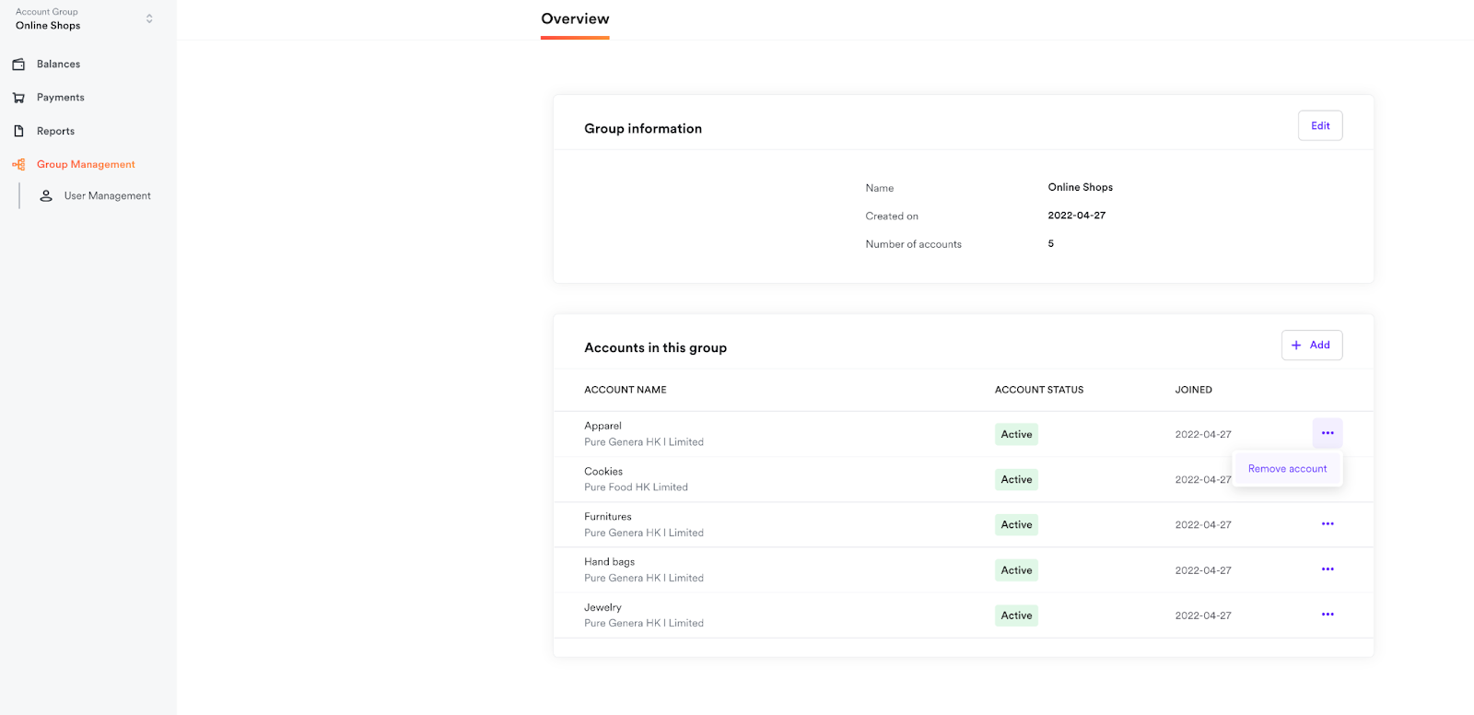This screenshot has width=1474, height=715.
Task: Select the Apparel account name
Action: click(602, 426)
